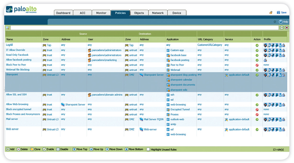Image resolution: width=294 pixels, height=163 pixels.
Task: Click Move Up
Action: pyautogui.click(x=96, y=149)
